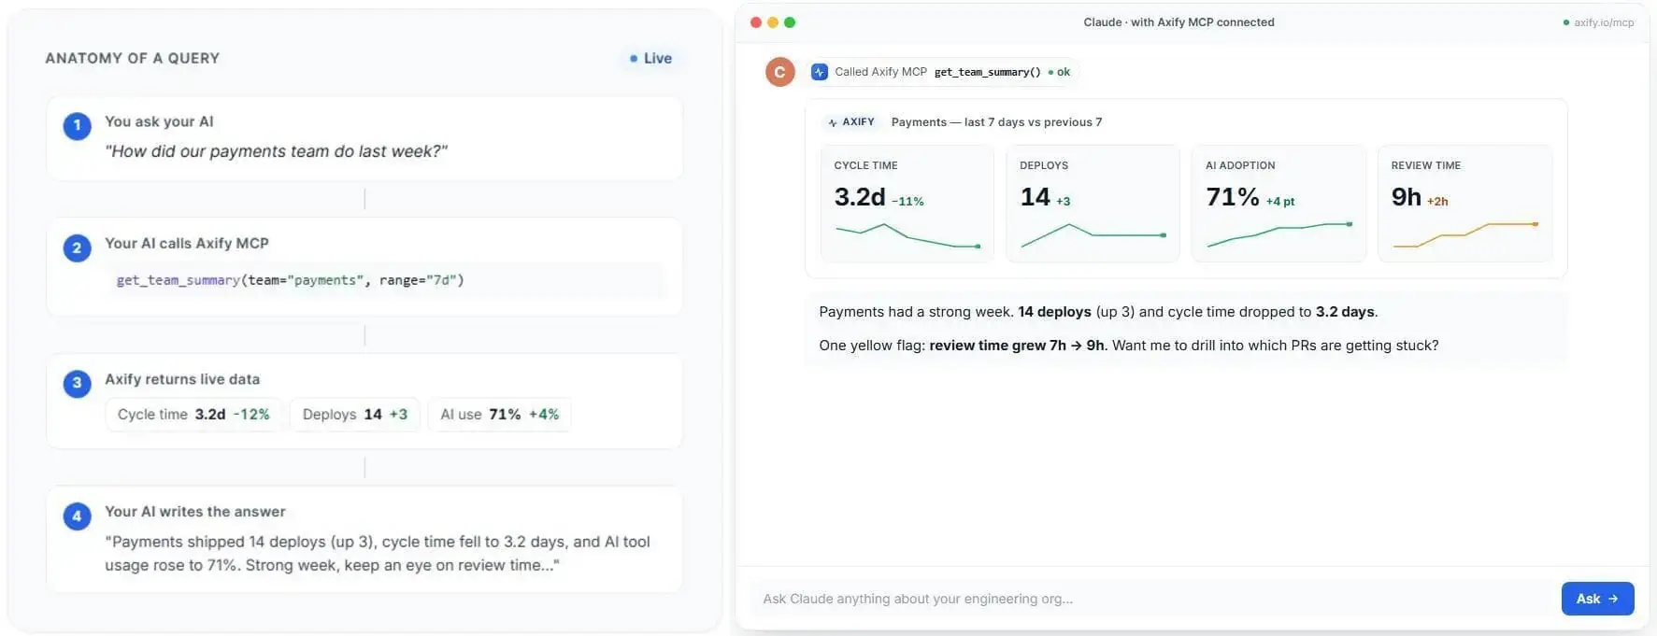Click the 'Your AI writes the answer' step title

(195, 512)
